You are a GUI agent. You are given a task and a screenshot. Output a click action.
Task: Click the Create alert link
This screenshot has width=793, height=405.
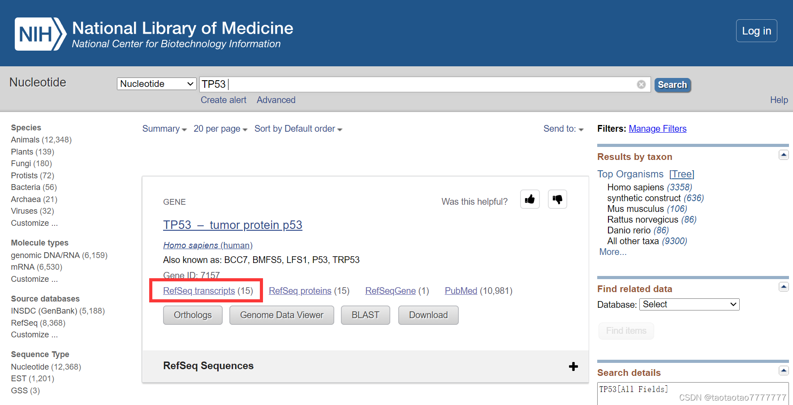pyautogui.click(x=224, y=100)
